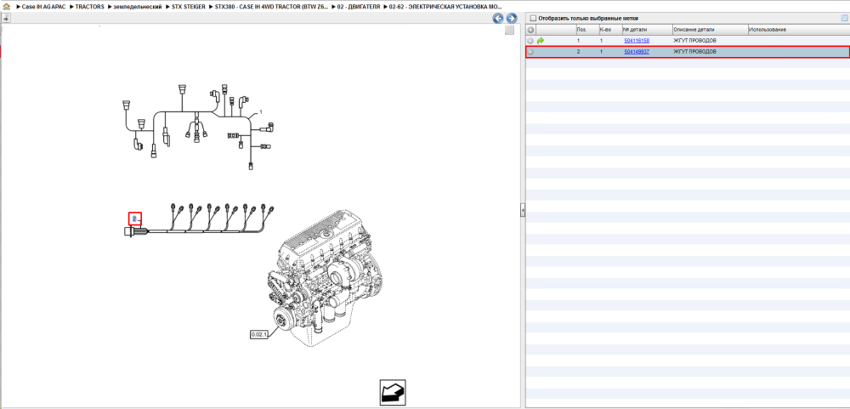Click the '0.02.1' reference label near engine

(259, 335)
